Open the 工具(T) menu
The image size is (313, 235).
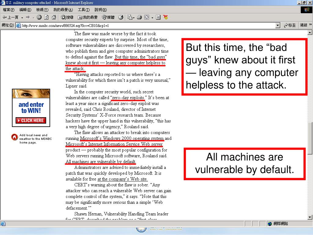[84, 9]
